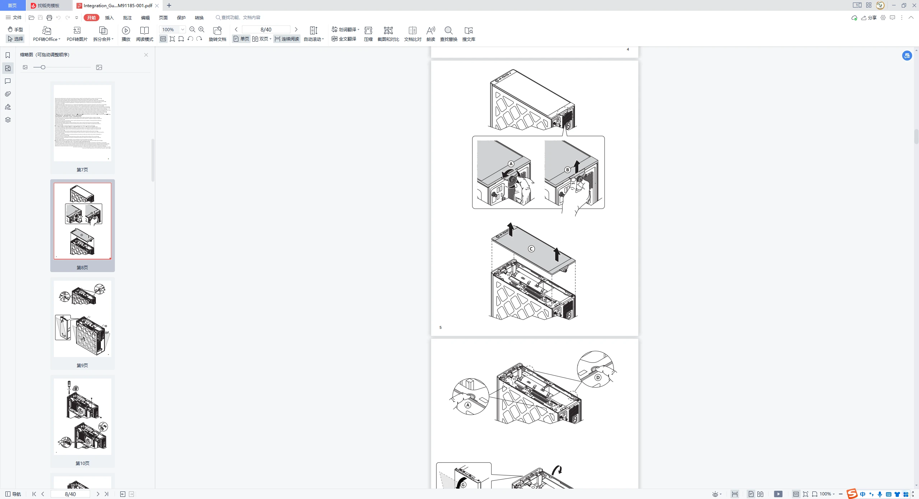Click the 全文翻译 full translation button
This screenshot has width=919, height=499.
click(344, 39)
